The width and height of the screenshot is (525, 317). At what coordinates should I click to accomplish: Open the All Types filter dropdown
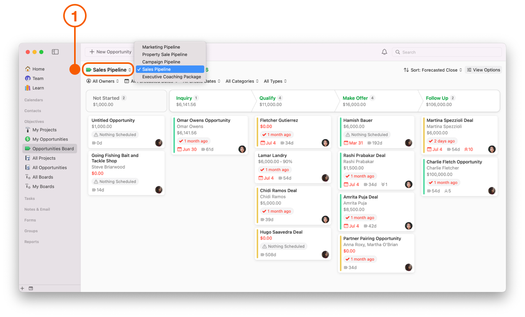click(x=275, y=81)
